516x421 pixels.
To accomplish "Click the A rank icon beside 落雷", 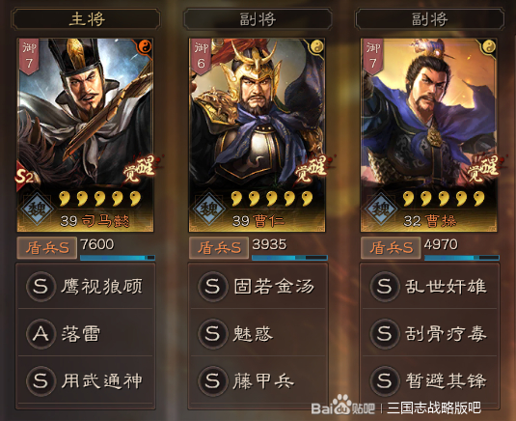I will coord(41,334).
